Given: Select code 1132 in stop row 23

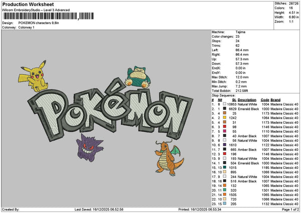Looking at the screenshot, I should 265,204.
